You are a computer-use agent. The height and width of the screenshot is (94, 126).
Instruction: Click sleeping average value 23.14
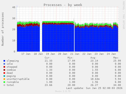point(94,61)
